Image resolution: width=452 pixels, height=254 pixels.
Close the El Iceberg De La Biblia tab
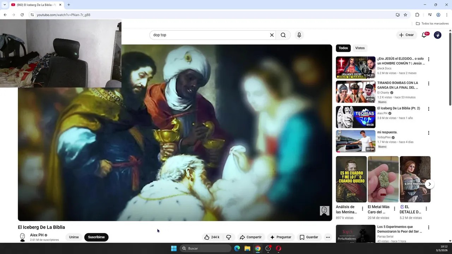point(60,5)
